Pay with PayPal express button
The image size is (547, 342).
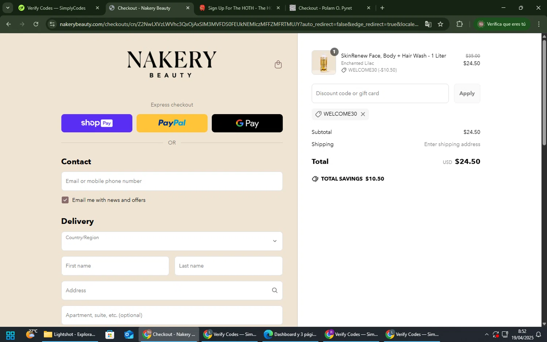coord(172,123)
